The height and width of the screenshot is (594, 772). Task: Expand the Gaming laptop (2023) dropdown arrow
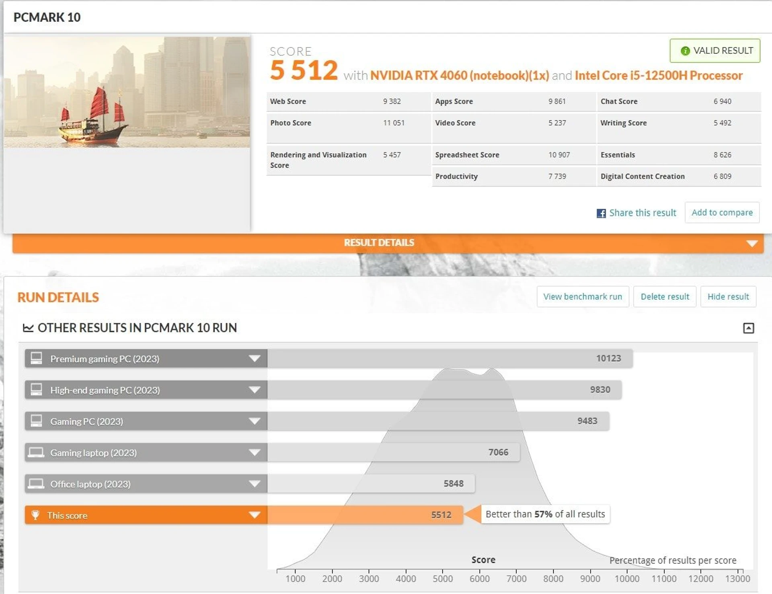(x=255, y=452)
